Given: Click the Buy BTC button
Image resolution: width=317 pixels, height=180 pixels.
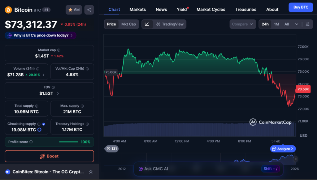Looking at the screenshot, I should pyautogui.click(x=301, y=7).
